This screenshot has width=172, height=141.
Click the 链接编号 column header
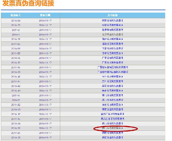click(16, 15)
